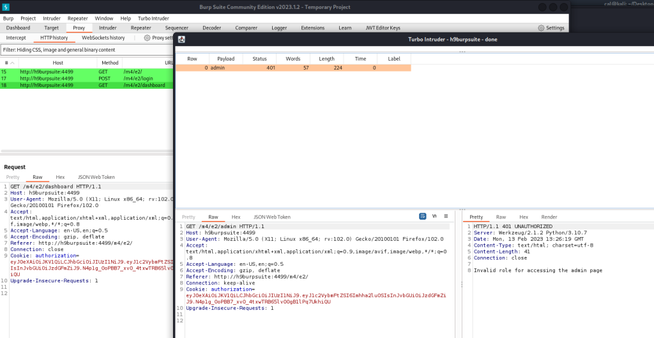Open the Project menu

(x=28, y=19)
